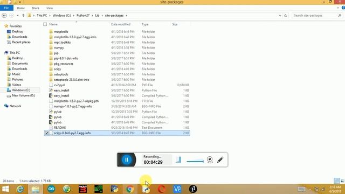Open Favorites in navigation pane

[16, 26]
